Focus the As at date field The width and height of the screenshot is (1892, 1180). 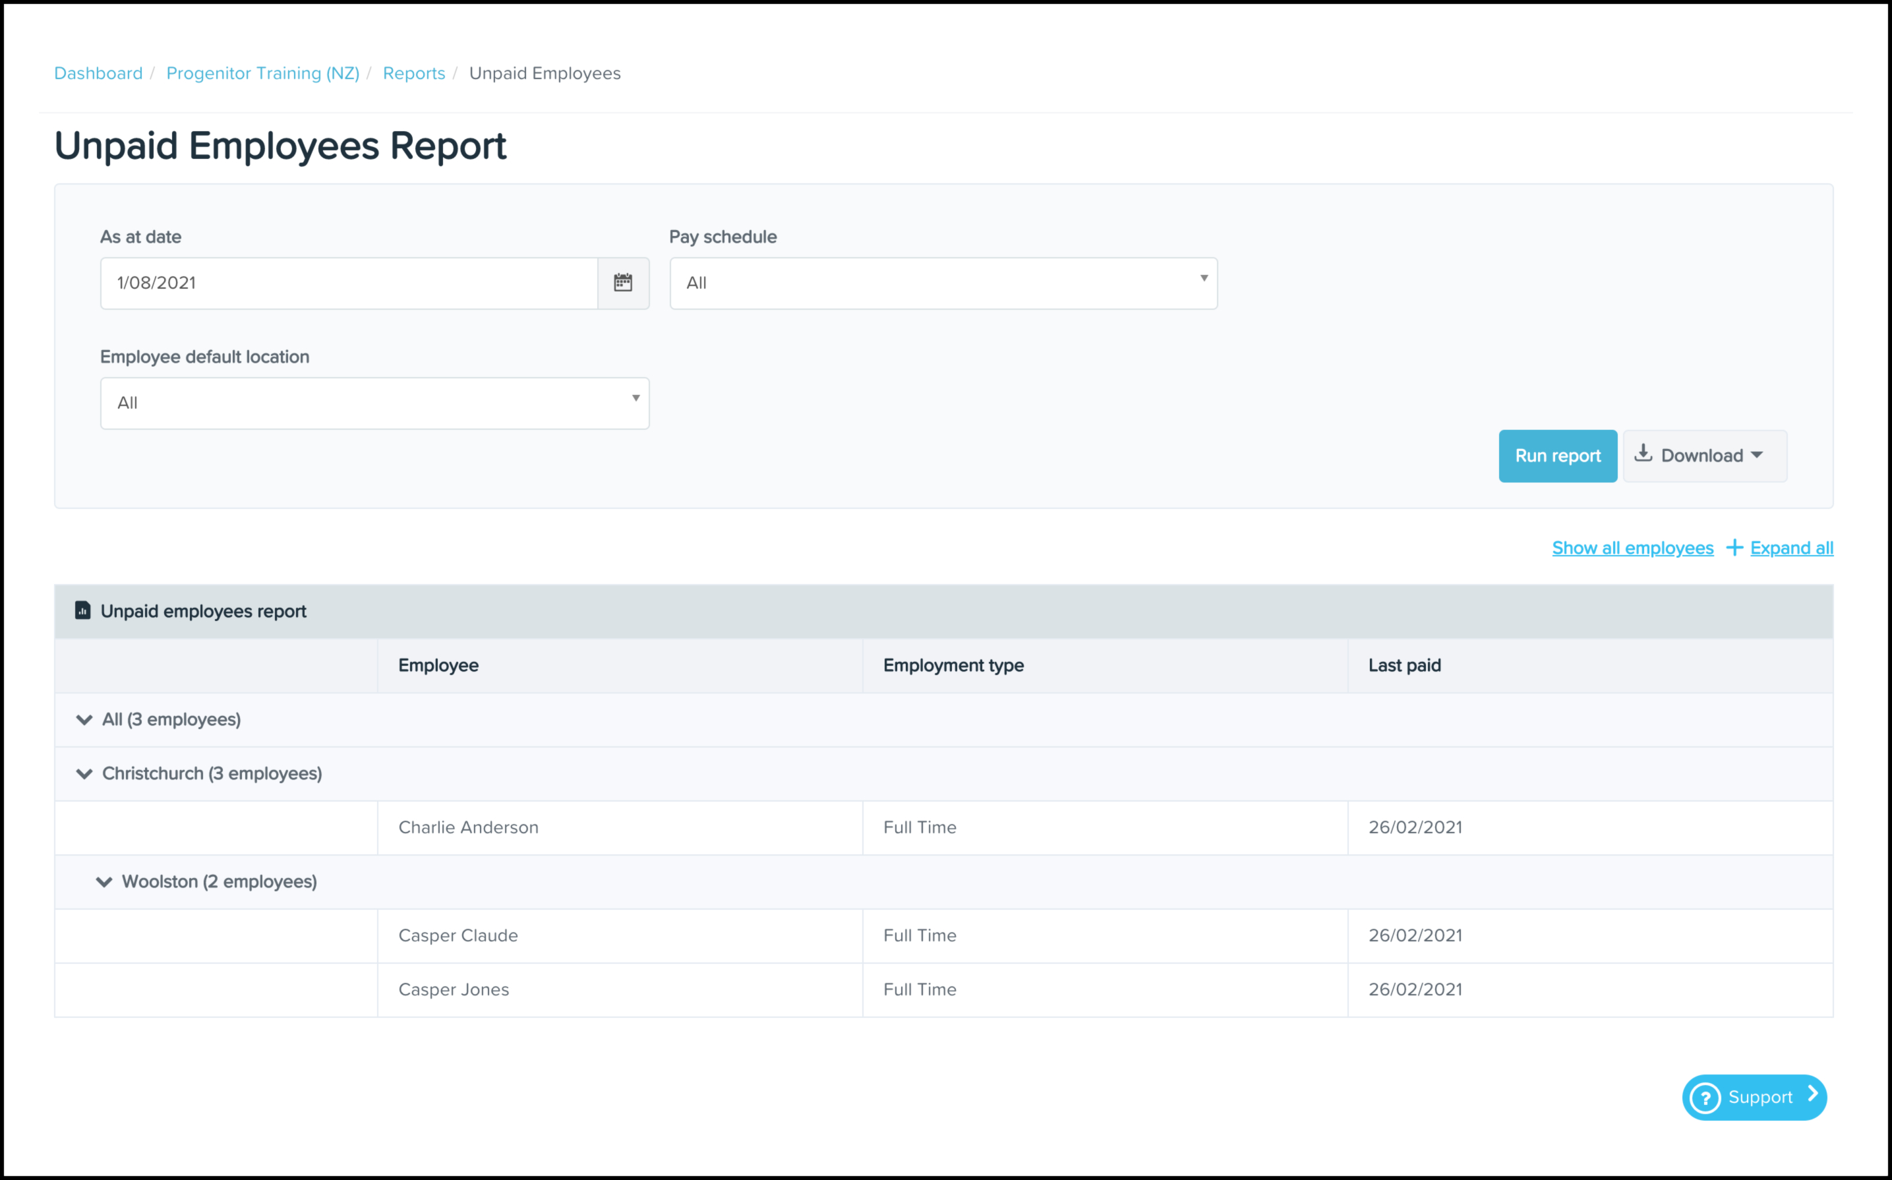click(x=349, y=283)
